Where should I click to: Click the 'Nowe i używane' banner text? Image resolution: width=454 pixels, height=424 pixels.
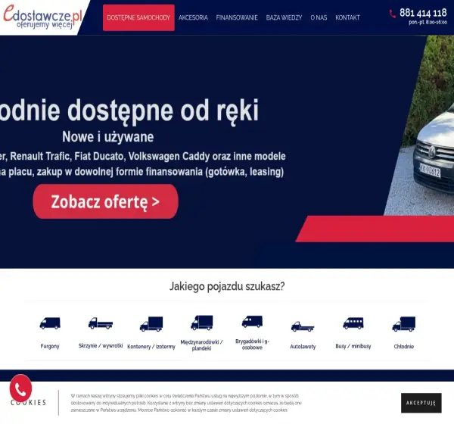pos(108,137)
